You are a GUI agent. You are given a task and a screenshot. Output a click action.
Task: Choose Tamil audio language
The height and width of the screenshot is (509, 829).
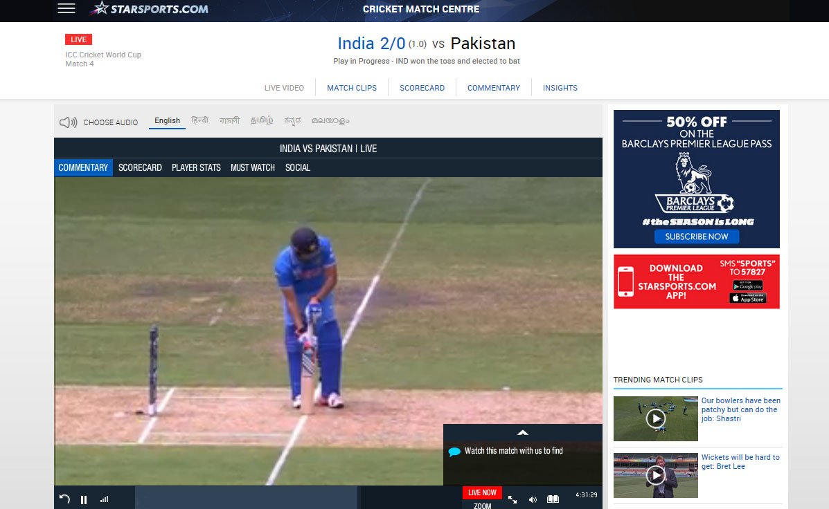coord(262,120)
